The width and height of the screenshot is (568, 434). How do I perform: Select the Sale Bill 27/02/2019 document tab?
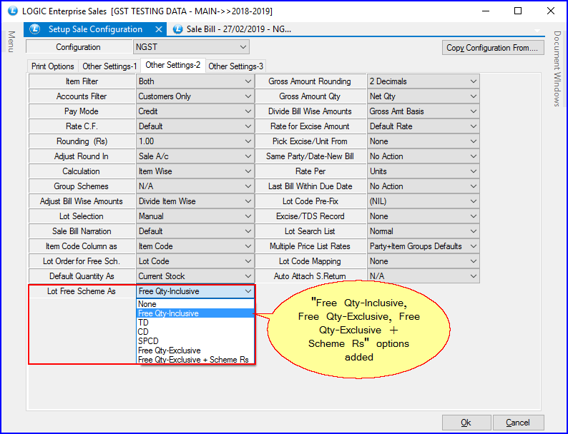pos(236,29)
